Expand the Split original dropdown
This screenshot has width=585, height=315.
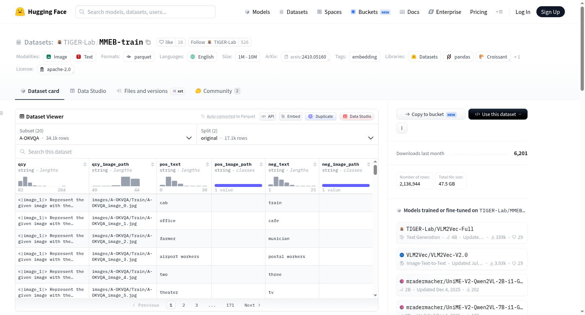coord(287,134)
